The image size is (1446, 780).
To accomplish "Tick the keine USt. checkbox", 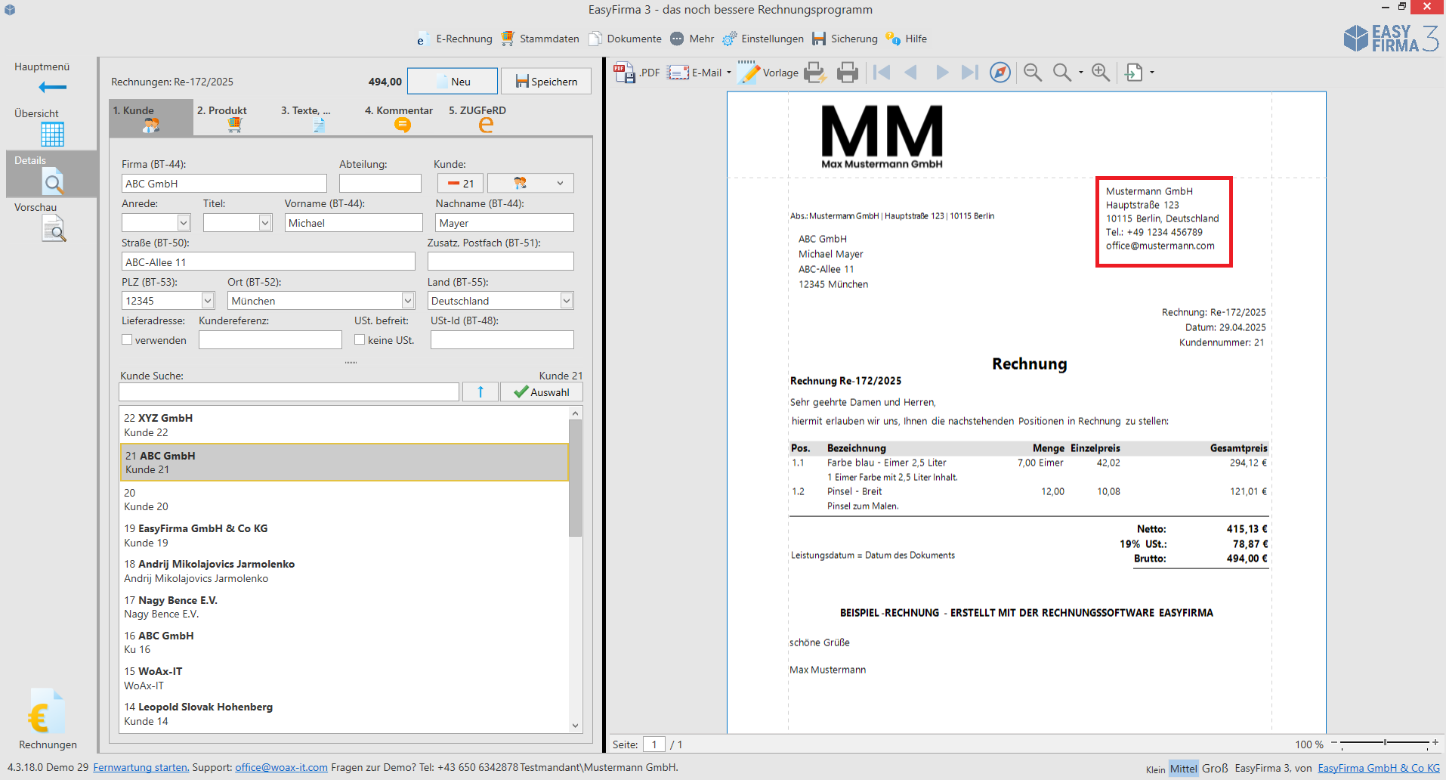I will (360, 340).
